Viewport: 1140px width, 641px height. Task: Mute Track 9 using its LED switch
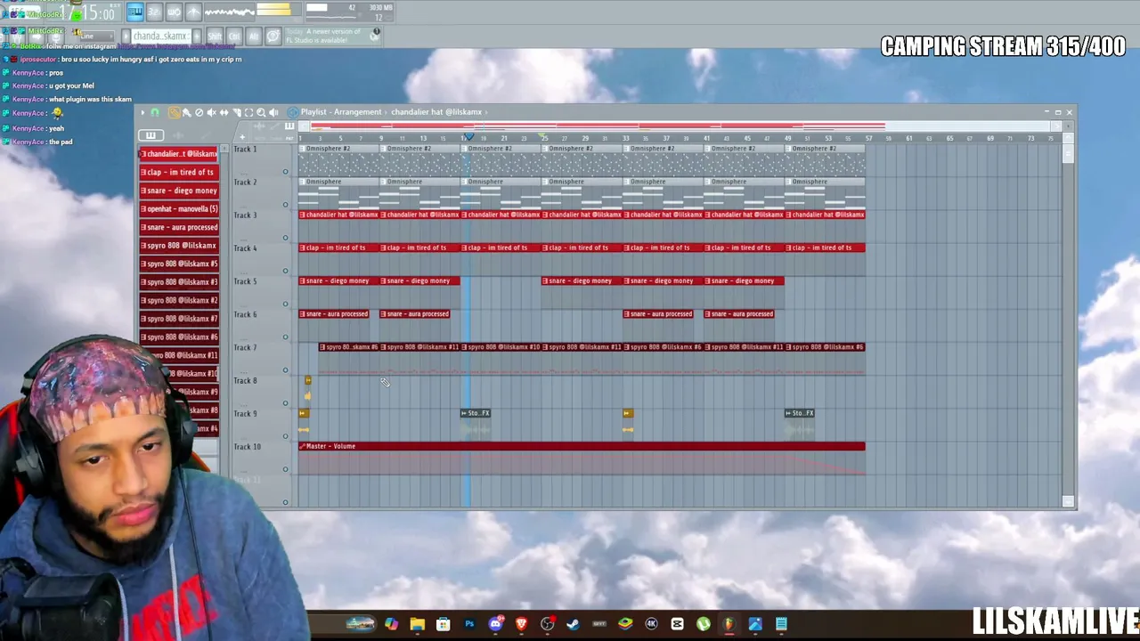pyautogui.click(x=286, y=435)
